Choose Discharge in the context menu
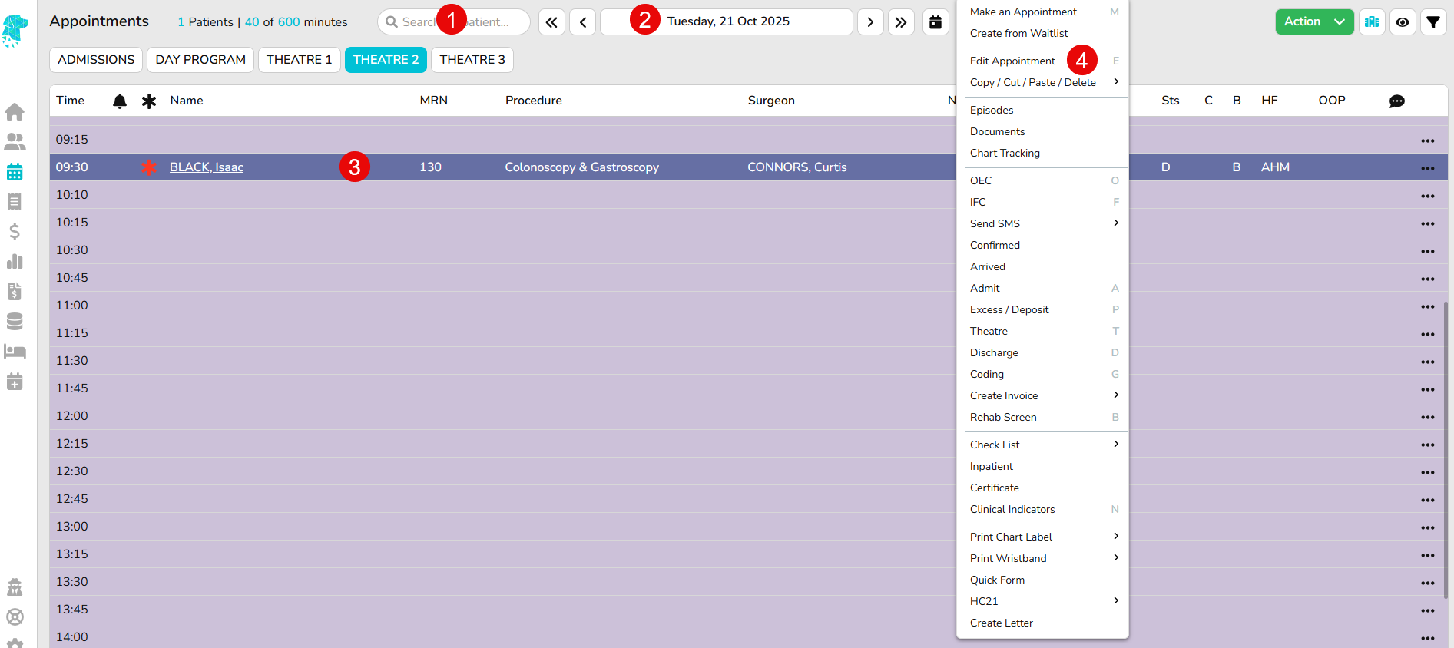The height and width of the screenshot is (648, 1454). click(994, 352)
